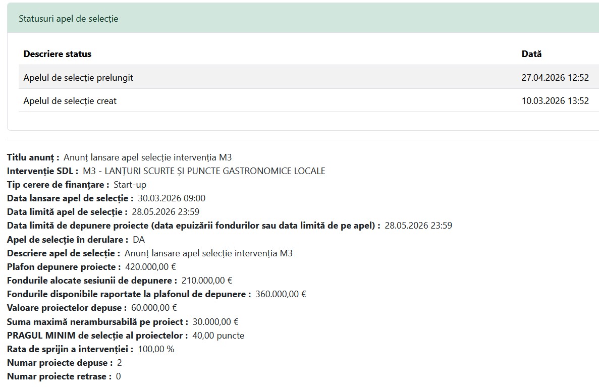Click the 'Descriere status' column header
599x387 pixels.
click(58, 54)
